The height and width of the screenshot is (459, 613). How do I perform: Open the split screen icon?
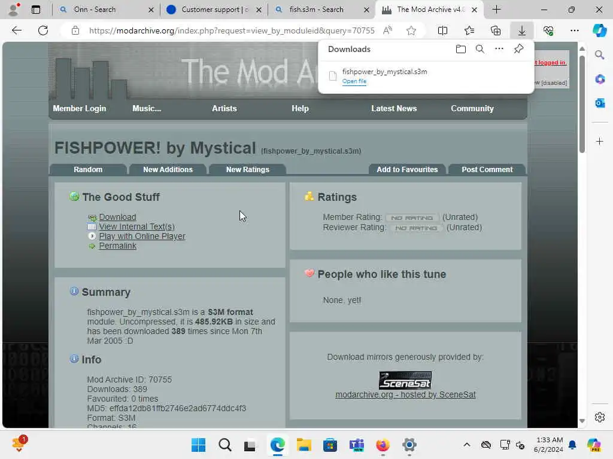click(442, 30)
